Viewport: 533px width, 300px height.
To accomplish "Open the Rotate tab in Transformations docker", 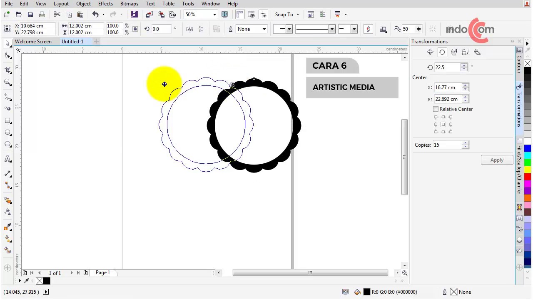I will pos(442,52).
